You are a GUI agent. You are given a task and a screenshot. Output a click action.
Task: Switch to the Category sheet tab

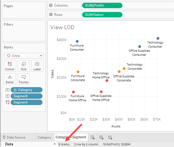click(x=44, y=137)
